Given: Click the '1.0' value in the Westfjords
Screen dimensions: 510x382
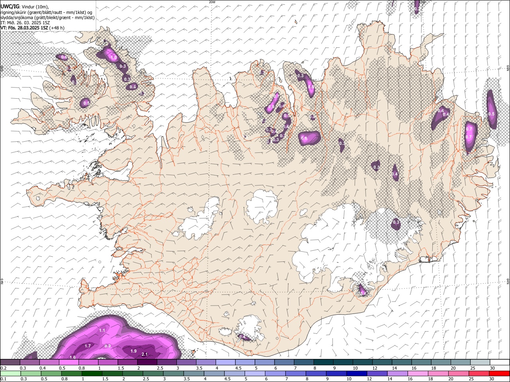Looking at the screenshot, I should (x=114, y=58).
